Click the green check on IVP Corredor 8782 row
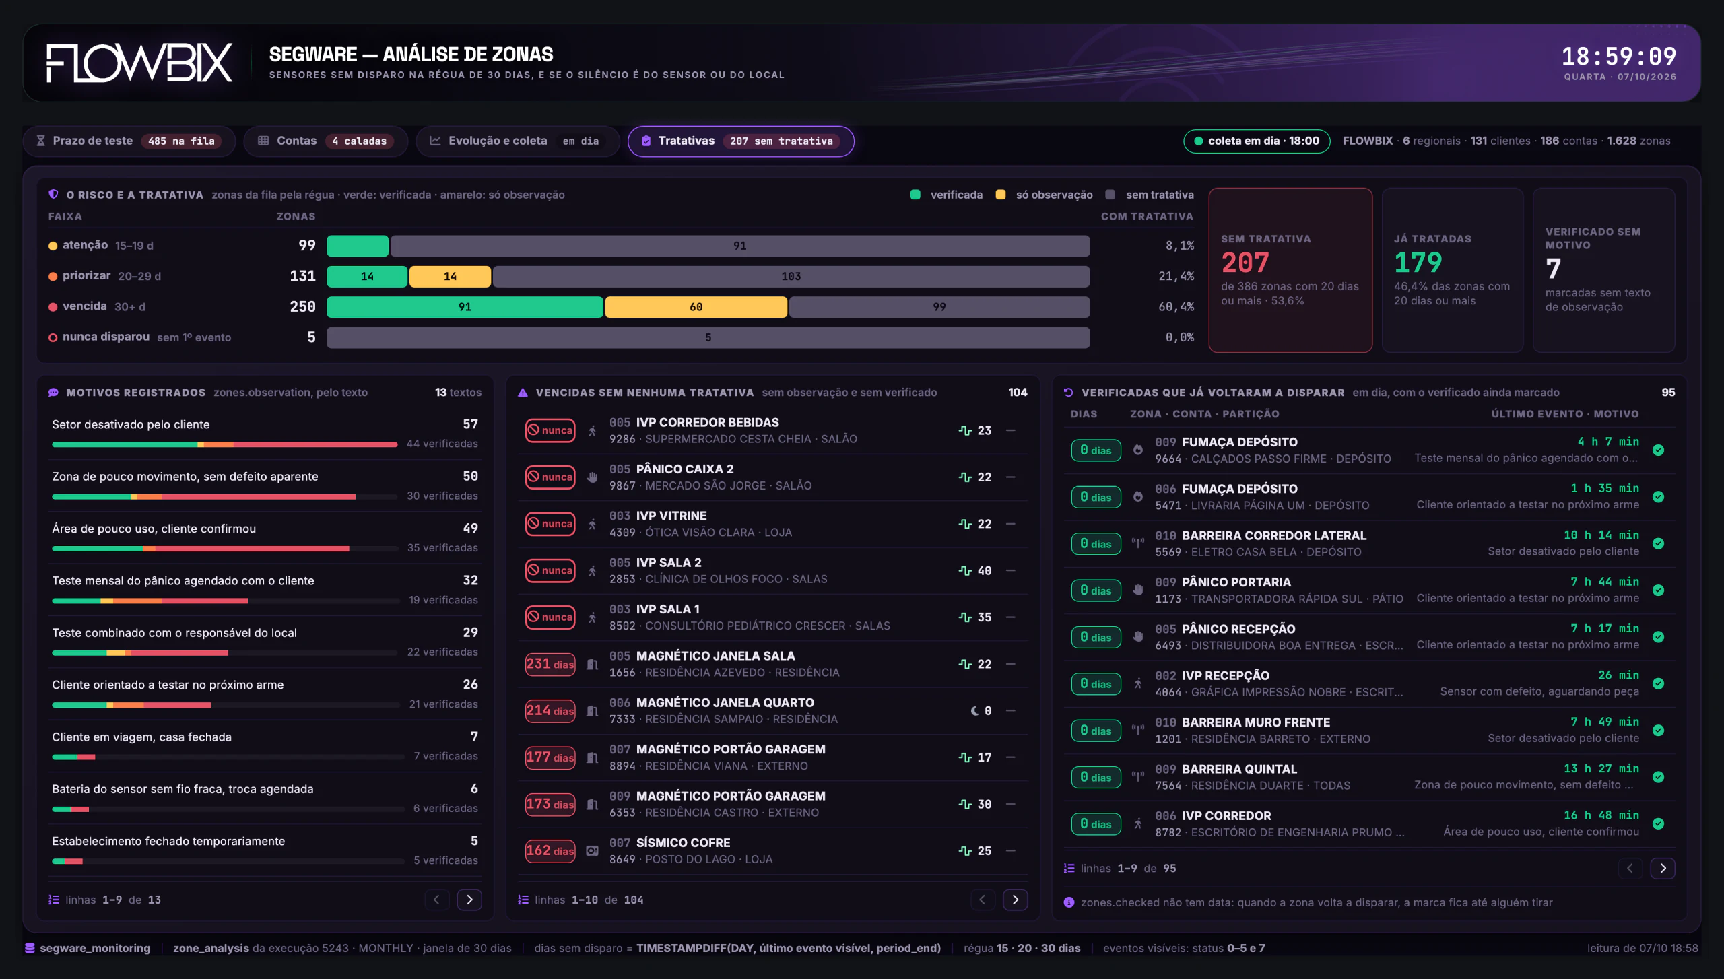1724x979 pixels. tap(1659, 823)
